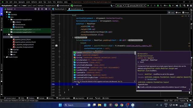Click the Select Opened File target icon
The width and height of the screenshot is (193, 108).
click(36, 9)
